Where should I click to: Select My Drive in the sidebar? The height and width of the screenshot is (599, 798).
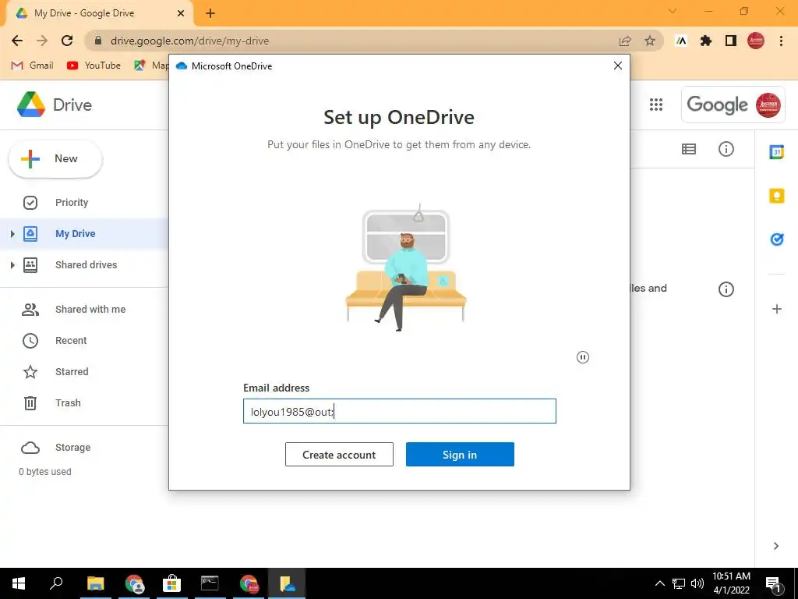pyautogui.click(x=76, y=234)
